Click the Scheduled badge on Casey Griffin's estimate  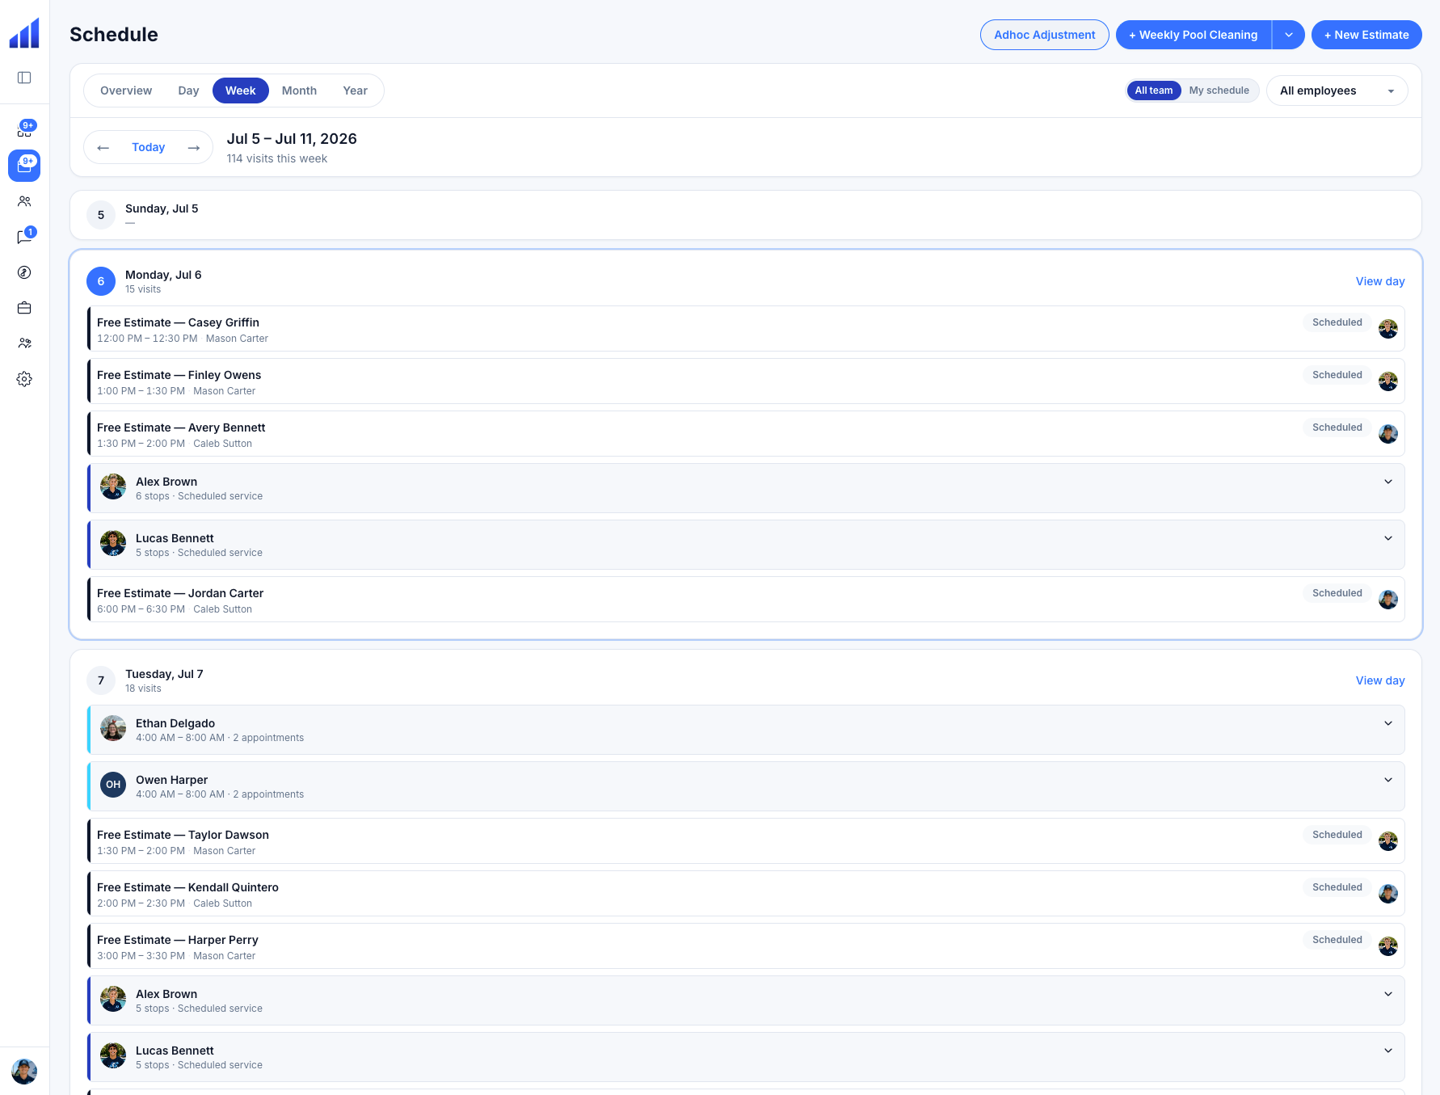pos(1337,322)
